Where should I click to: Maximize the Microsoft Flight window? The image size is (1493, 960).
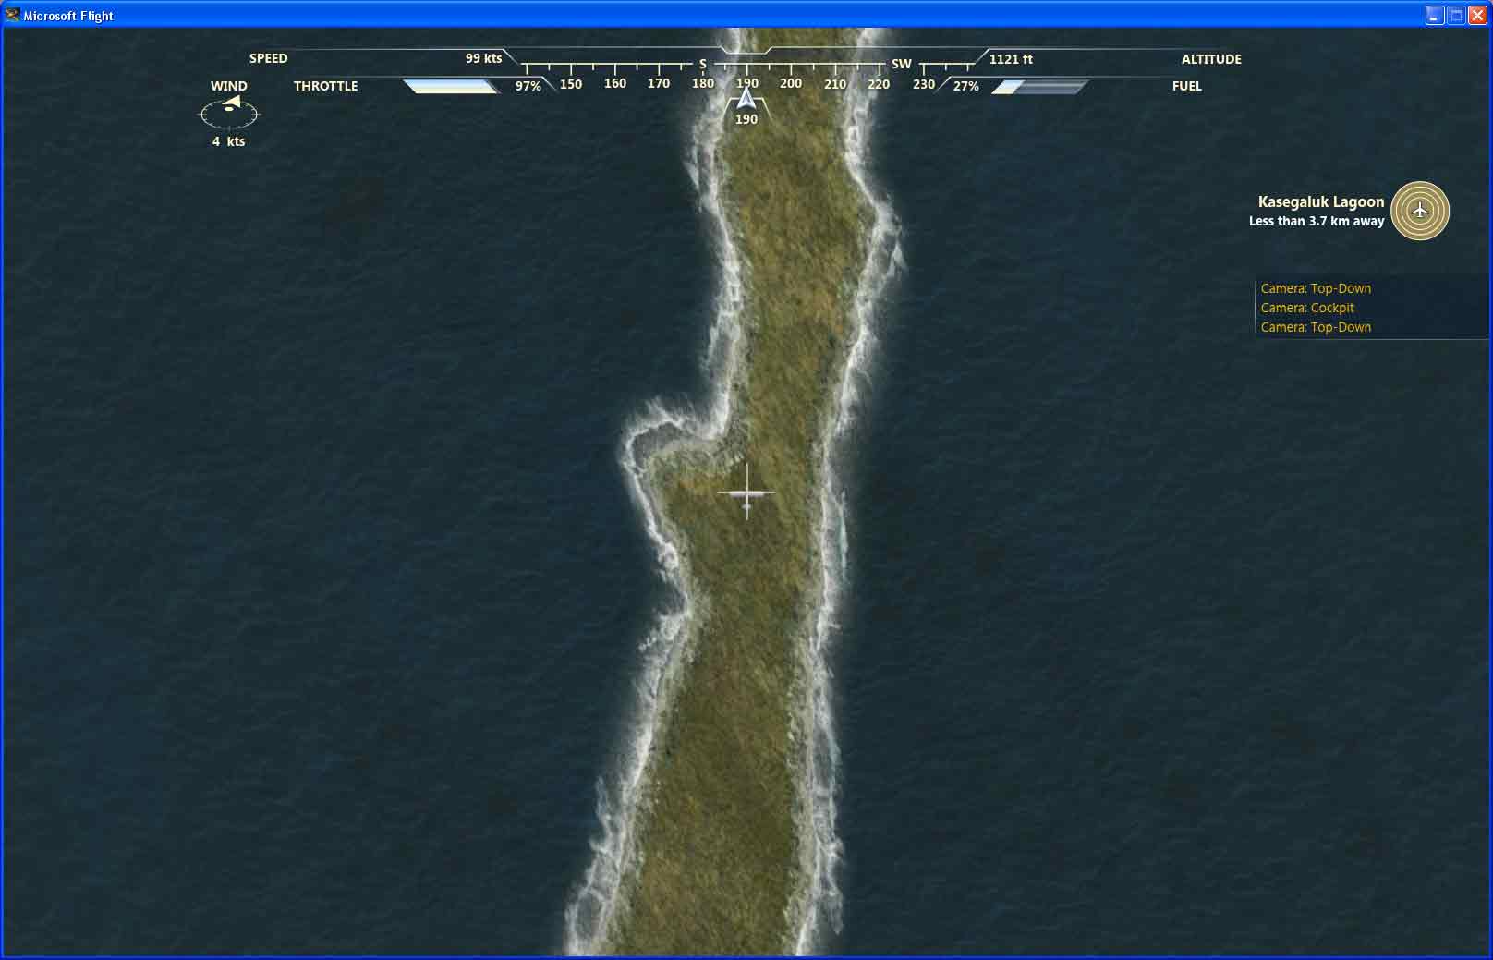coord(1456,15)
